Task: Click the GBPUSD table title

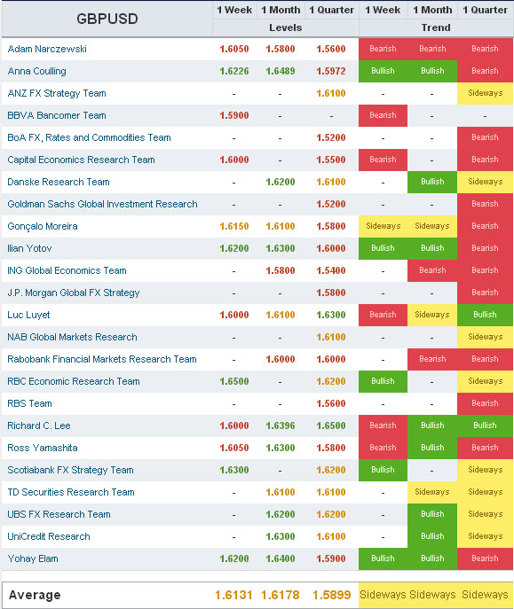Action: coord(107,19)
